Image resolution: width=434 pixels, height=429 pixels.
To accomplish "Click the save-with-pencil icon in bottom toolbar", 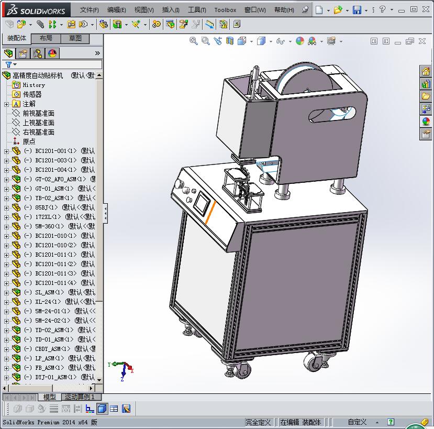I will [x=126, y=409].
